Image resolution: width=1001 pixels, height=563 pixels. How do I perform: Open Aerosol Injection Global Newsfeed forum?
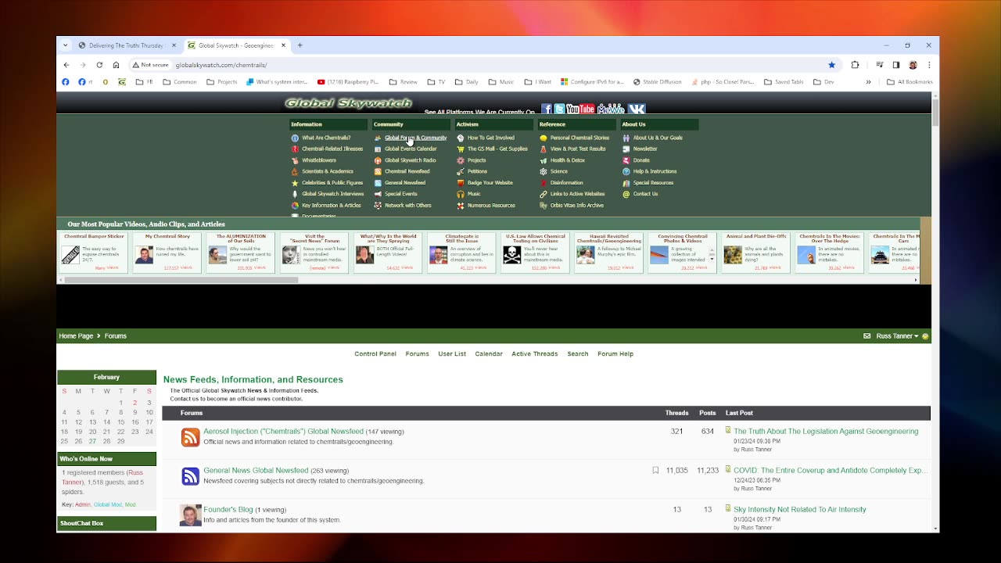(x=283, y=432)
